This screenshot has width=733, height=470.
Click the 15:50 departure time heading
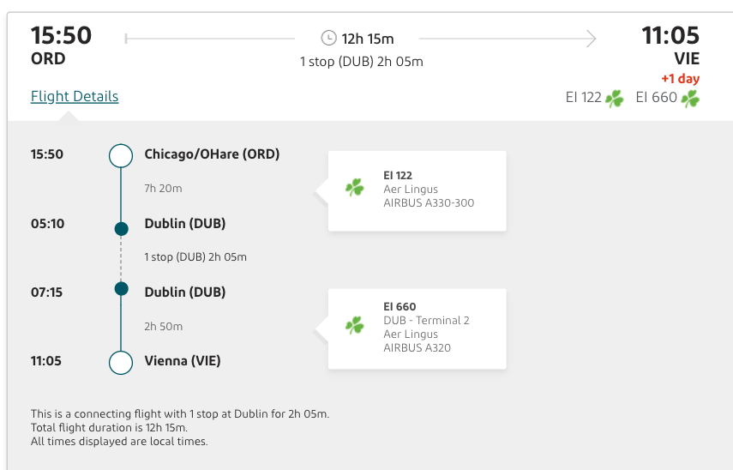61,36
